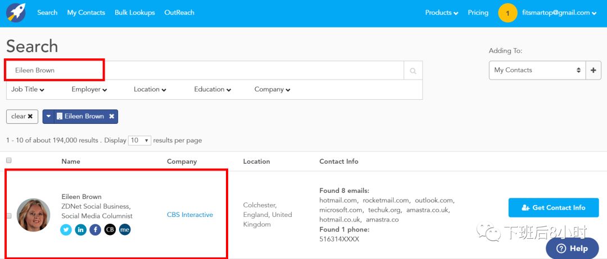Click the search input field

(x=225, y=71)
